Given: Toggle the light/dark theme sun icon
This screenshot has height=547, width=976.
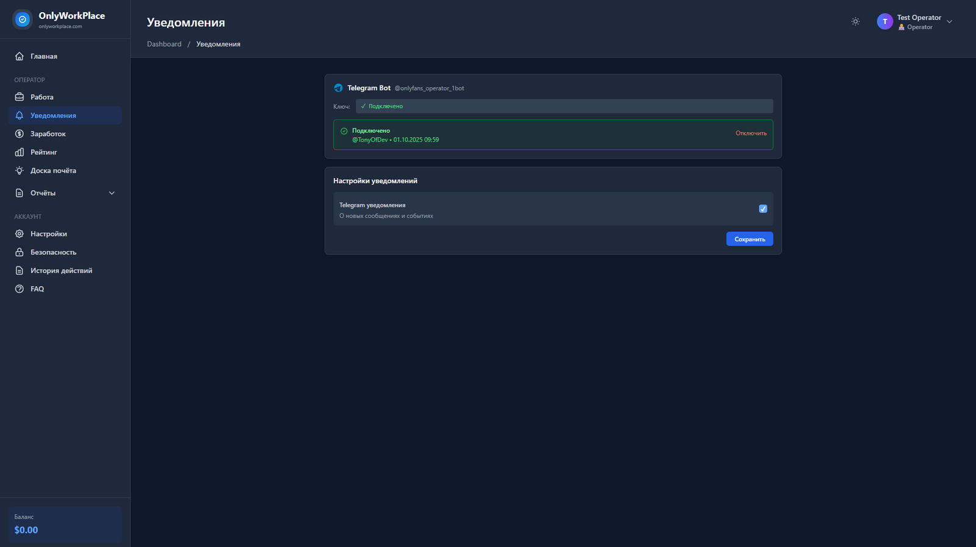Looking at the screenshot, I should [x=855, y=21].
